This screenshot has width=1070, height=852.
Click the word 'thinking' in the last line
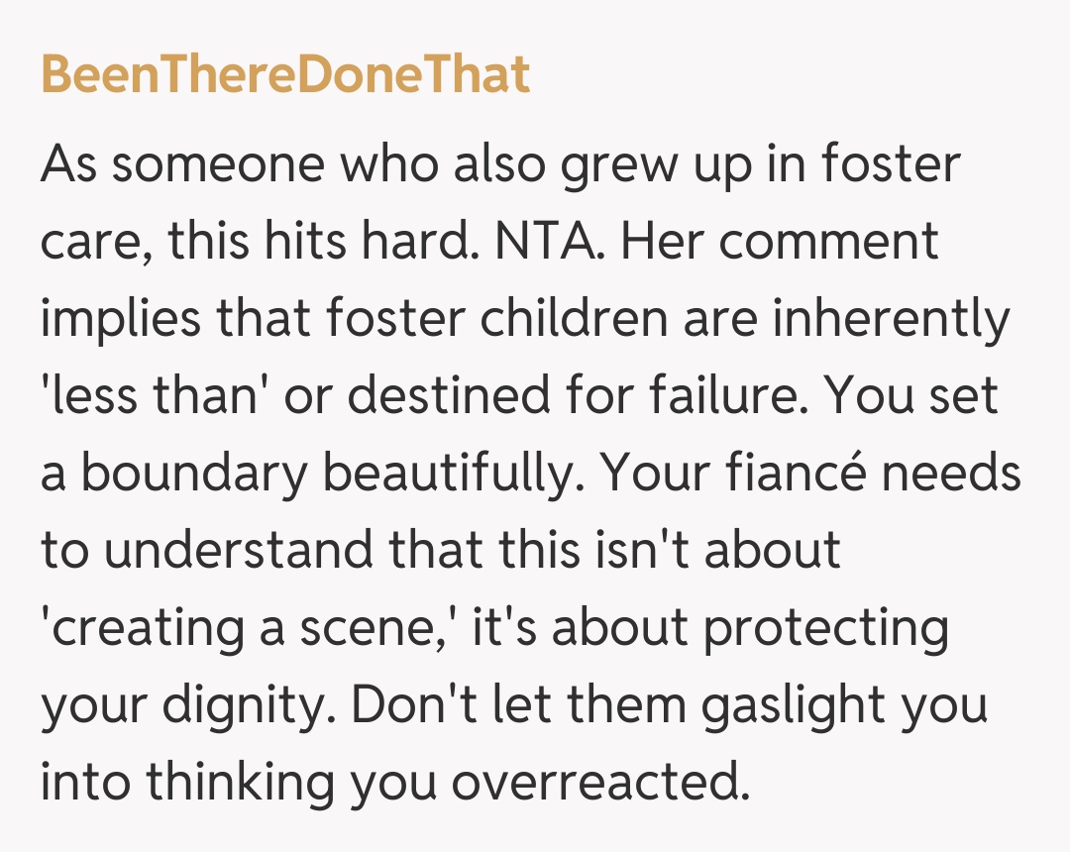(237, 783)
